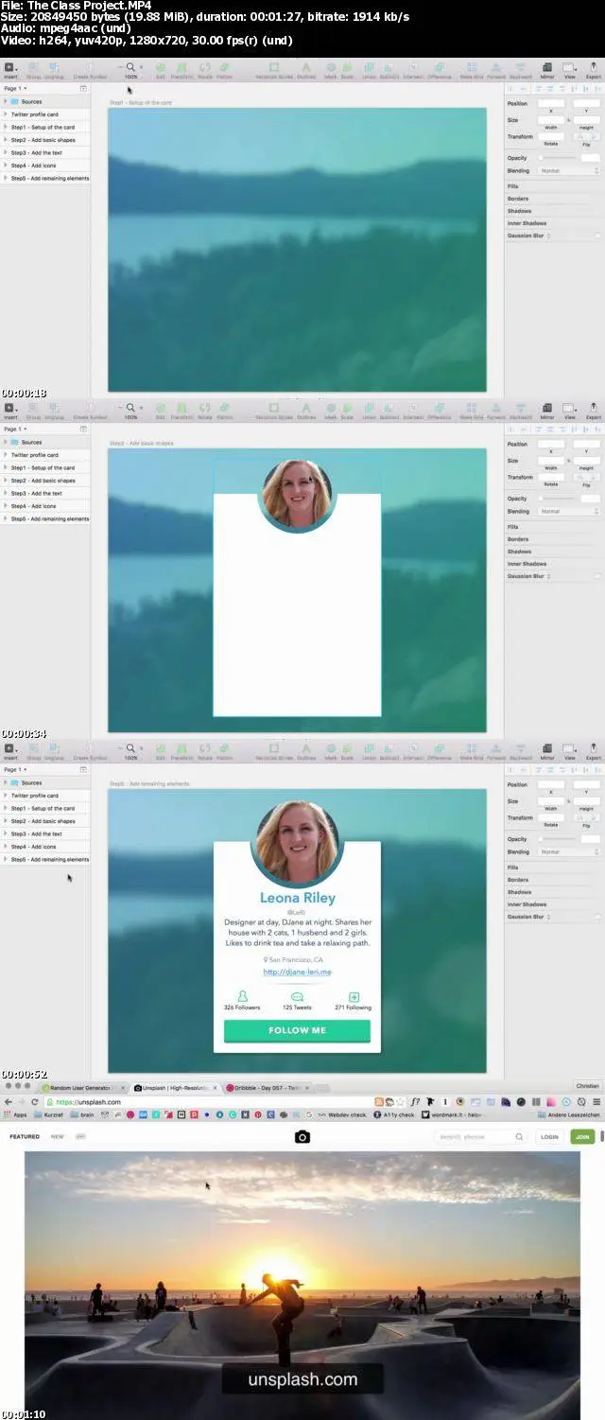Switch to the Random User Generator browser tab
The width and height of the screenshot is (605, 1420).
click(83, 1088)
